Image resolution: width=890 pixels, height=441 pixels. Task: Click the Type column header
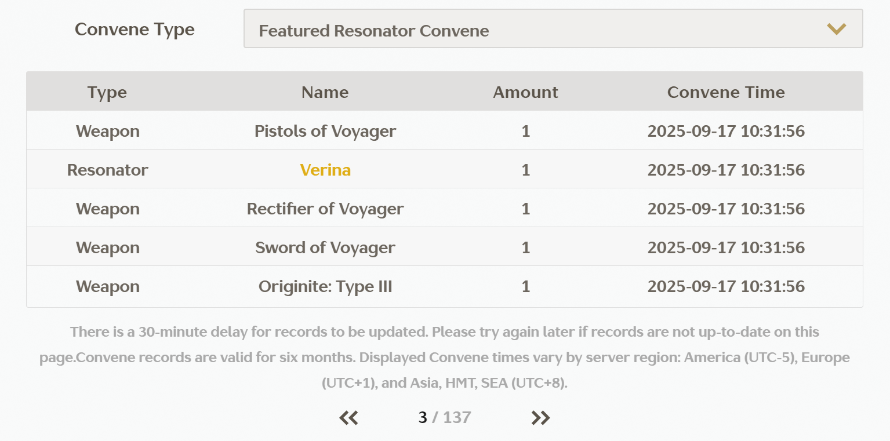tap(107, 92)
